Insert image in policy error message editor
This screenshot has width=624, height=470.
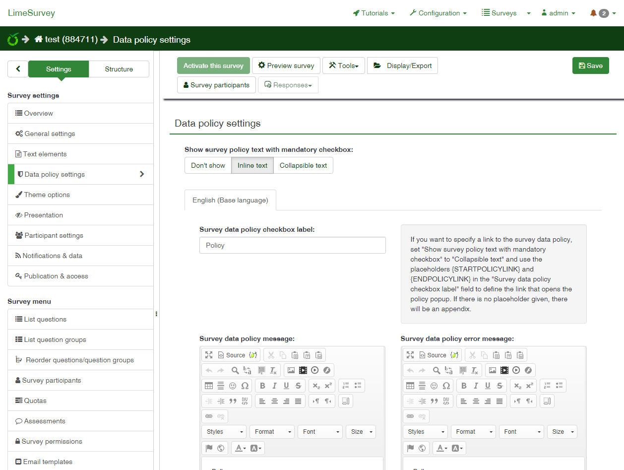click(x=492, y=370)
